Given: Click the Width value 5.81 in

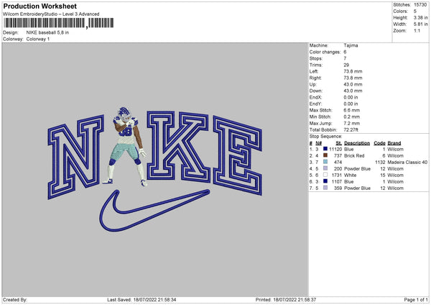Looking at the screenshot, I should coord(420,24).
